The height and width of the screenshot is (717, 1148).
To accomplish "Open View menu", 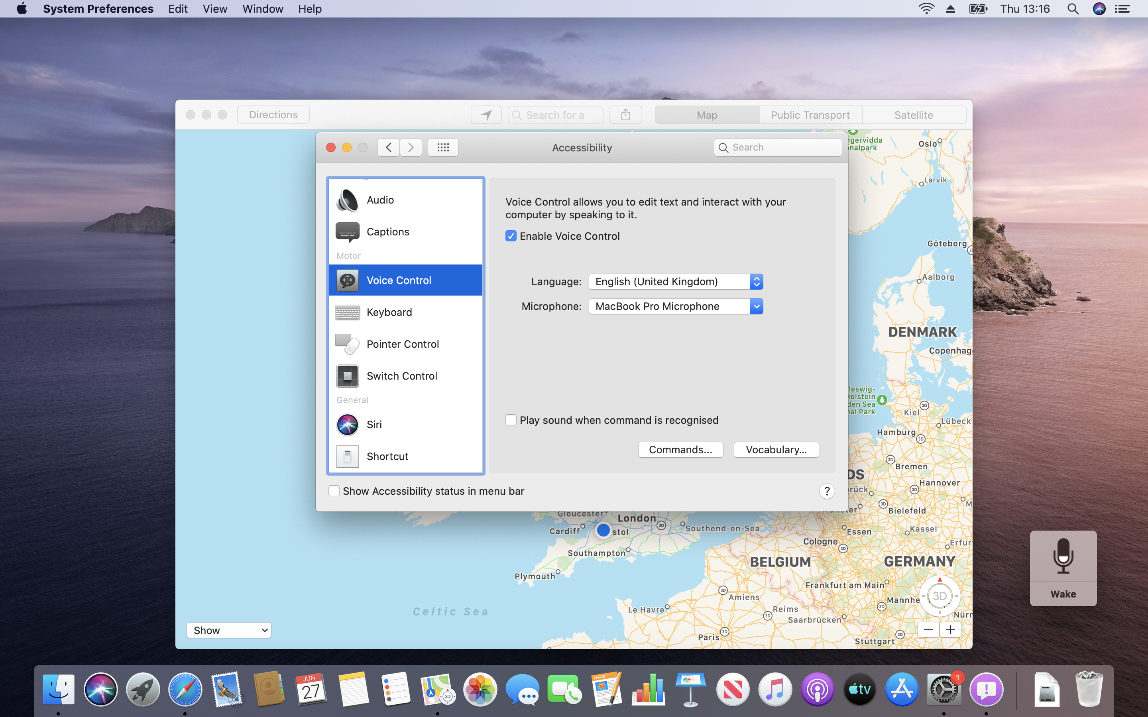I will click(215, 9).
